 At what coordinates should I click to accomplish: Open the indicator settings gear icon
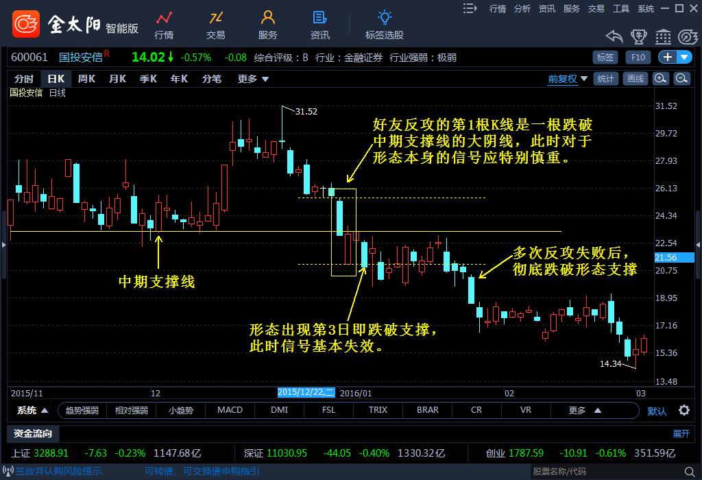pos(684,410)
